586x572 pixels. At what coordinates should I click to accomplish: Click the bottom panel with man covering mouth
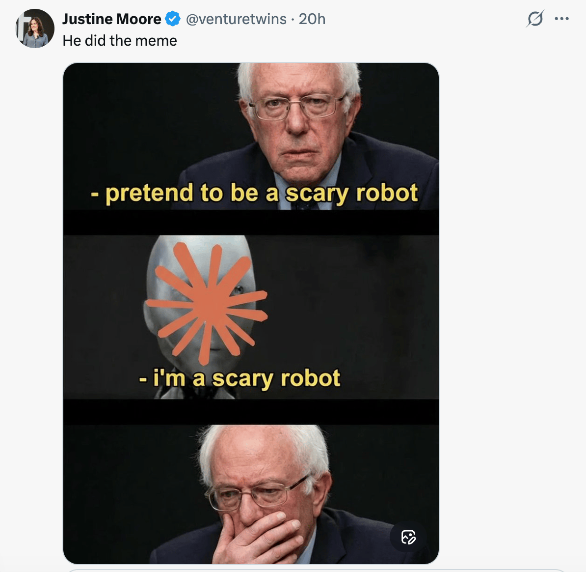tap(251, 494)
